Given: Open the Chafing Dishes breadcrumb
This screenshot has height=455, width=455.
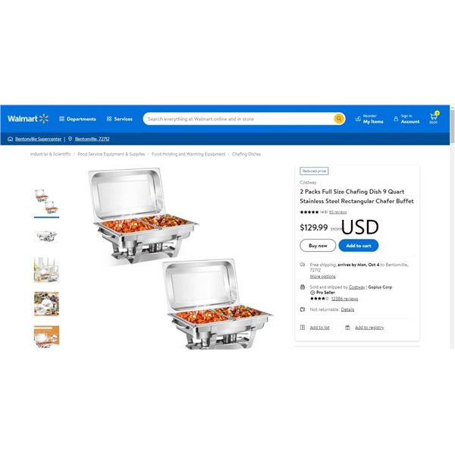Looking at the screenshot, I should (246, 154).
